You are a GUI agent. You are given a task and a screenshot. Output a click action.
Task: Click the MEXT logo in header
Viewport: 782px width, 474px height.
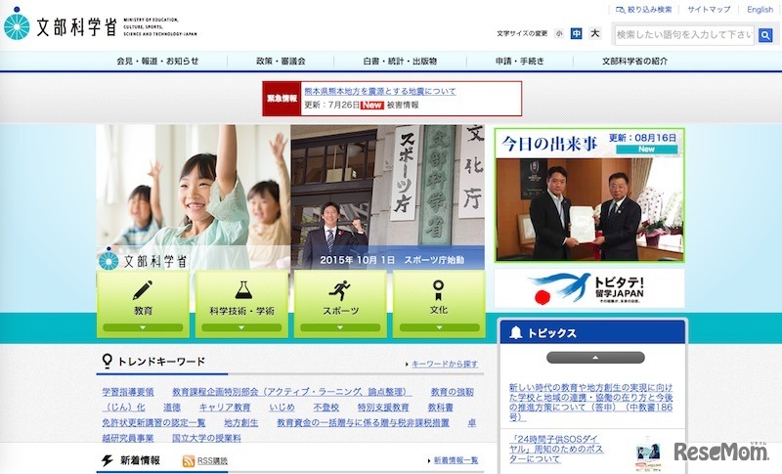pos(101,23)
